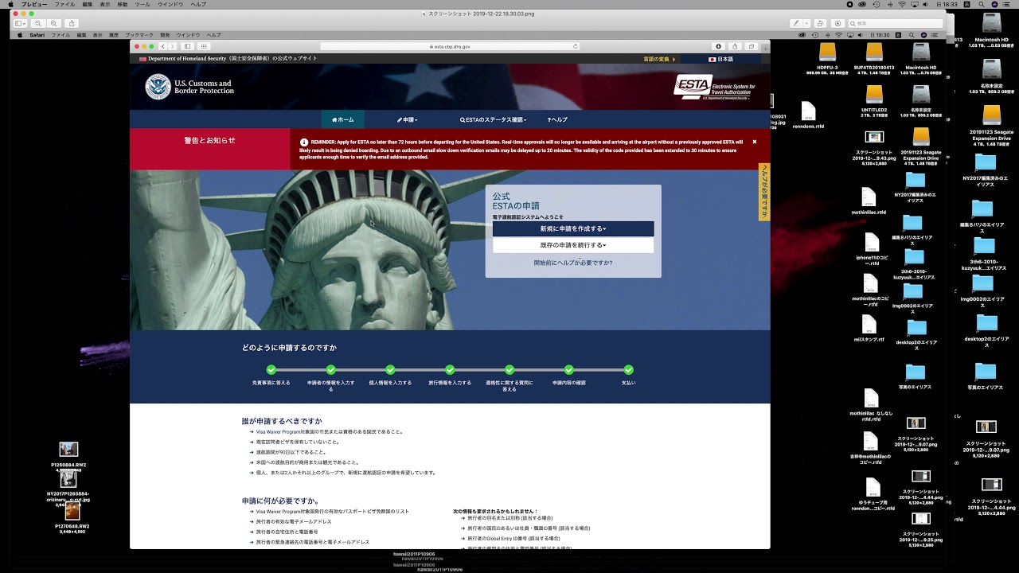Select the ronndonn.rtfd file icon

(x=808, y=111)
